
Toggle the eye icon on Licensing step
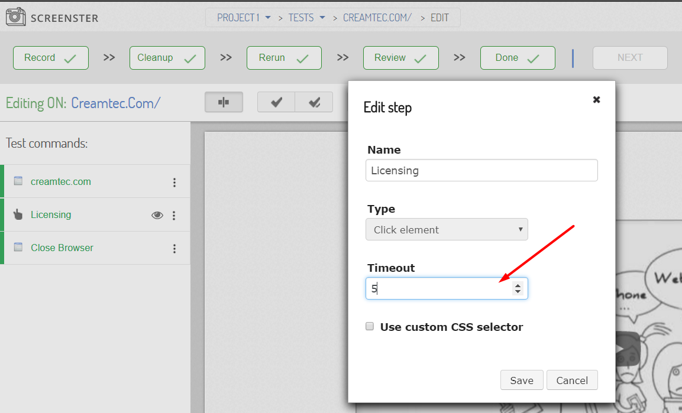pos(157,215)
